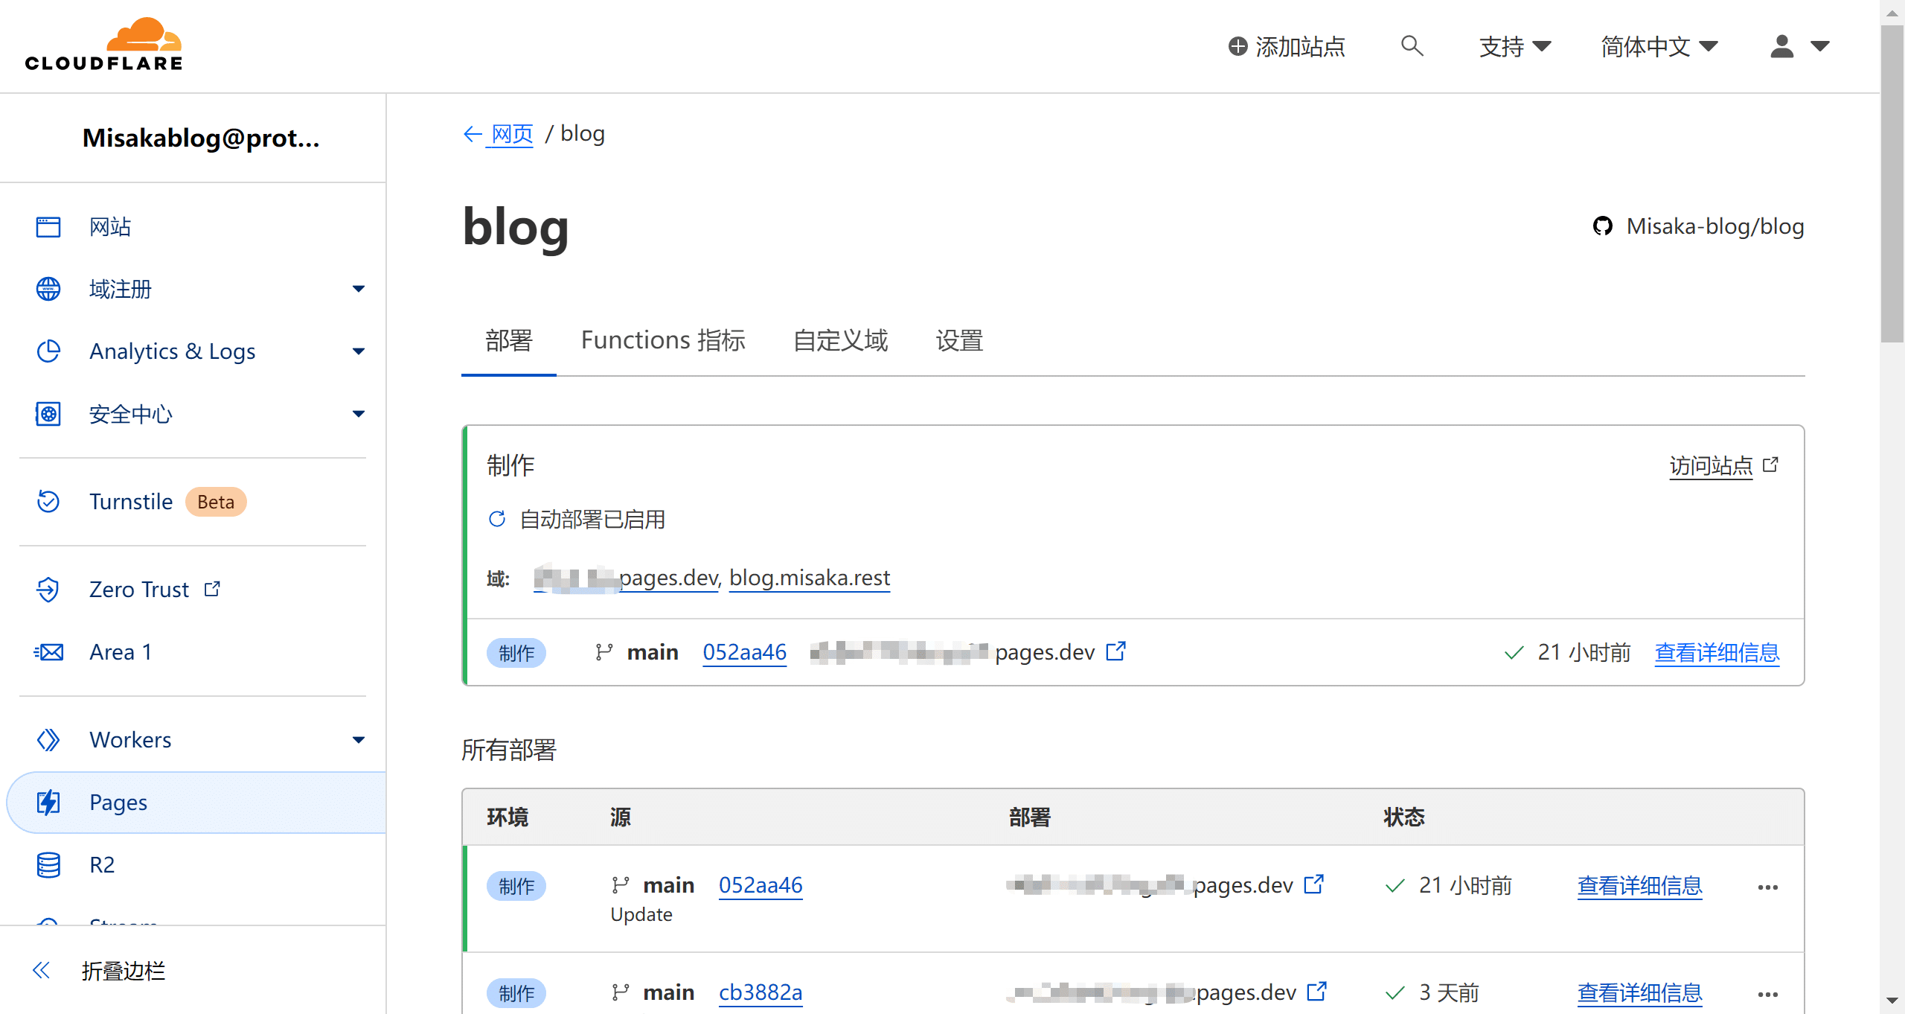The image size is (1905, 1014).
Task: Click the 制作 badge in cb3882a row
Action: [516, 993]
